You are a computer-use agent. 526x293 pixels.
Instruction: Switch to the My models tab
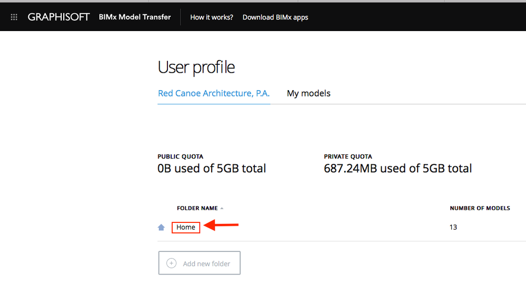tap(309, 93)
